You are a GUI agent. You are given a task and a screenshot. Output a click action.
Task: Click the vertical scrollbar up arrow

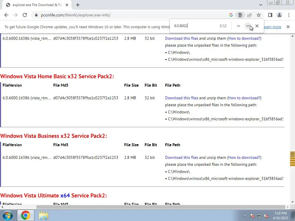pos(292,36)
